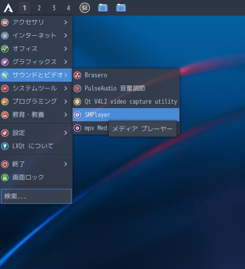
Task: Click the インターネット category icon
Action: 5,36
